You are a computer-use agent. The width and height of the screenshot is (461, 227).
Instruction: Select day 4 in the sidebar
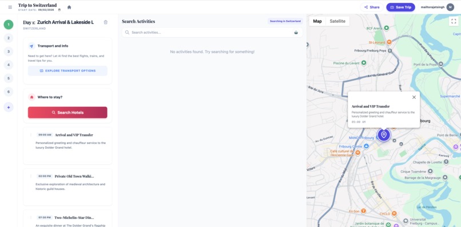point(9,65)
